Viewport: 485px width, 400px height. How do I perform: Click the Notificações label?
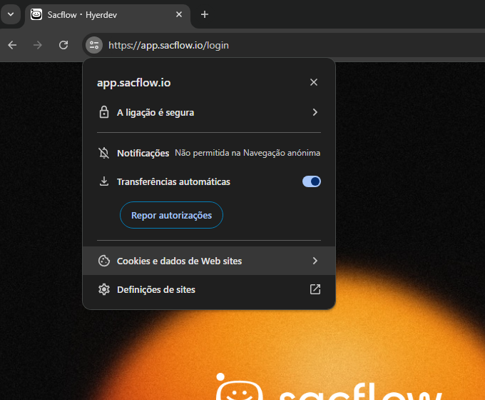(x=143, y=153)
